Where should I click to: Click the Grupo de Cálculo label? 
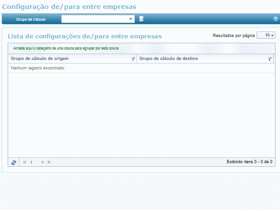[x=31, y=19]
